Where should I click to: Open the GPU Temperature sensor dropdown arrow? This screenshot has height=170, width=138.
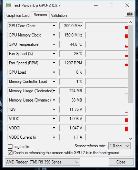click(54, 44)
